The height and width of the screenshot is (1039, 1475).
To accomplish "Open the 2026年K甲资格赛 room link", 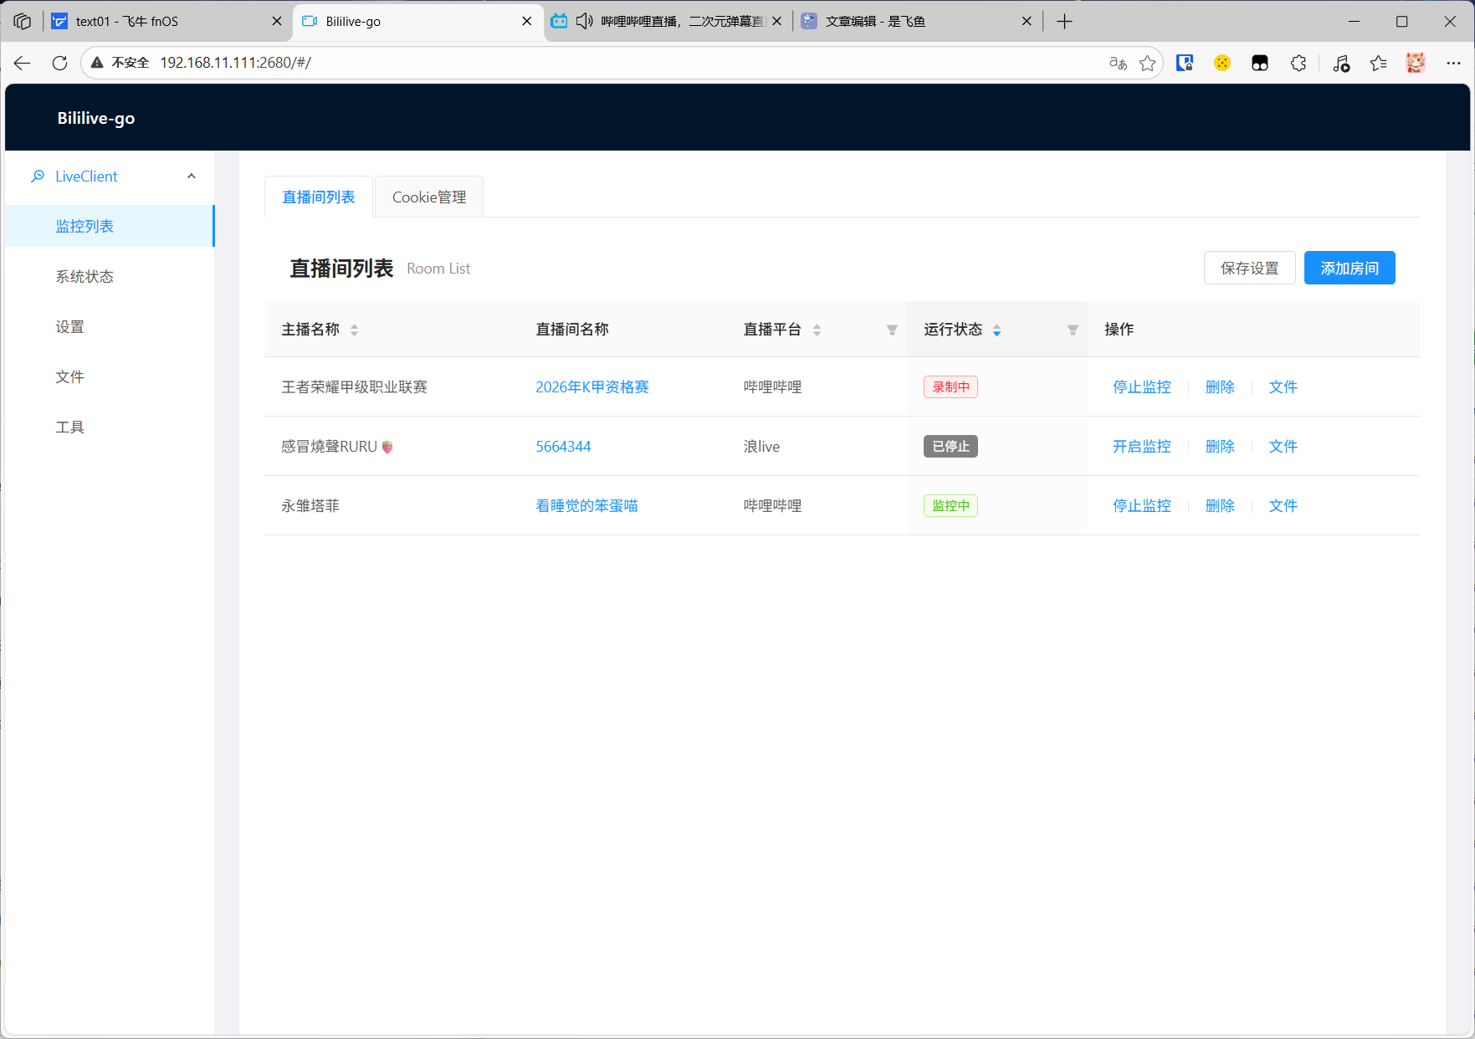I will tap(592, 386).
